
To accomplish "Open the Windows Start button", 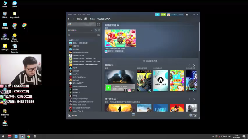I will pos(3,137).
